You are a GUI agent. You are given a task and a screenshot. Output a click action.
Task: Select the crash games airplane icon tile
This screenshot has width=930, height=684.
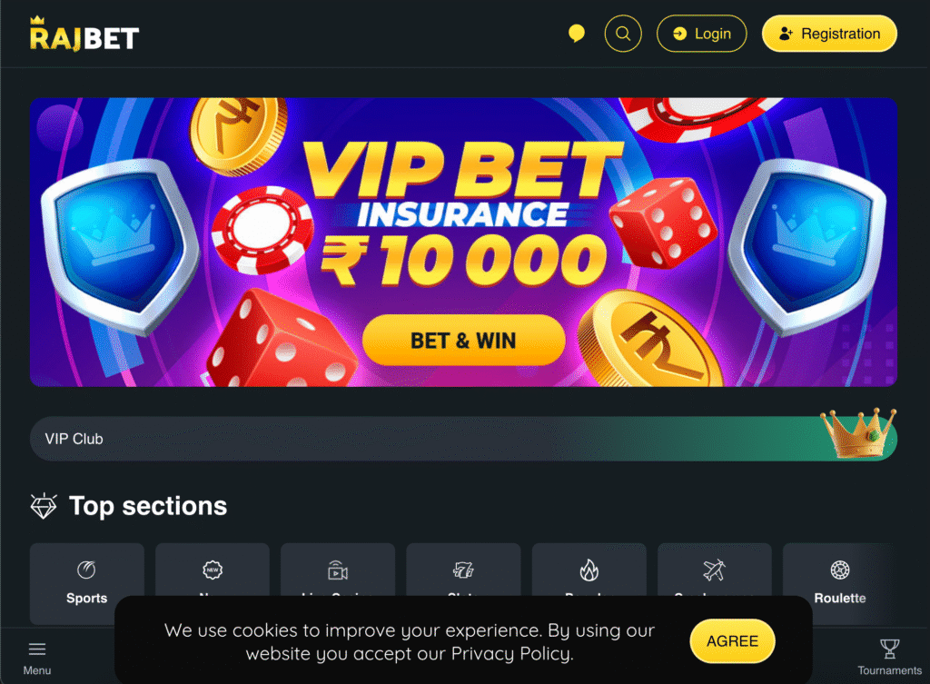[714, 570]
